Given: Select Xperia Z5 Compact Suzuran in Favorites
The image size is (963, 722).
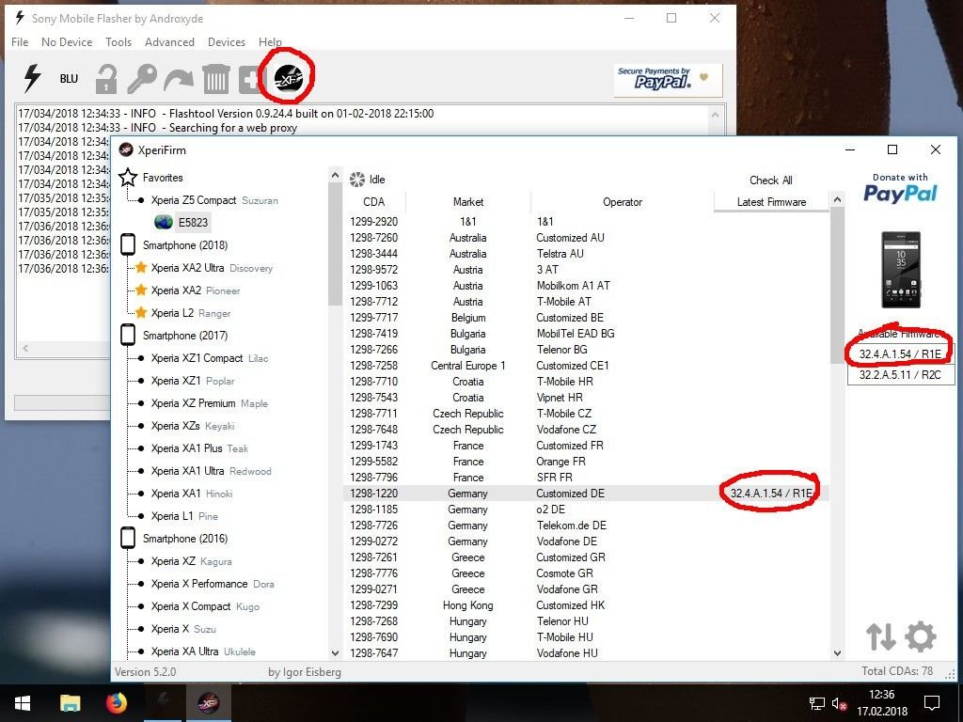Looking at the screenshot, I should tap(214, 200).
